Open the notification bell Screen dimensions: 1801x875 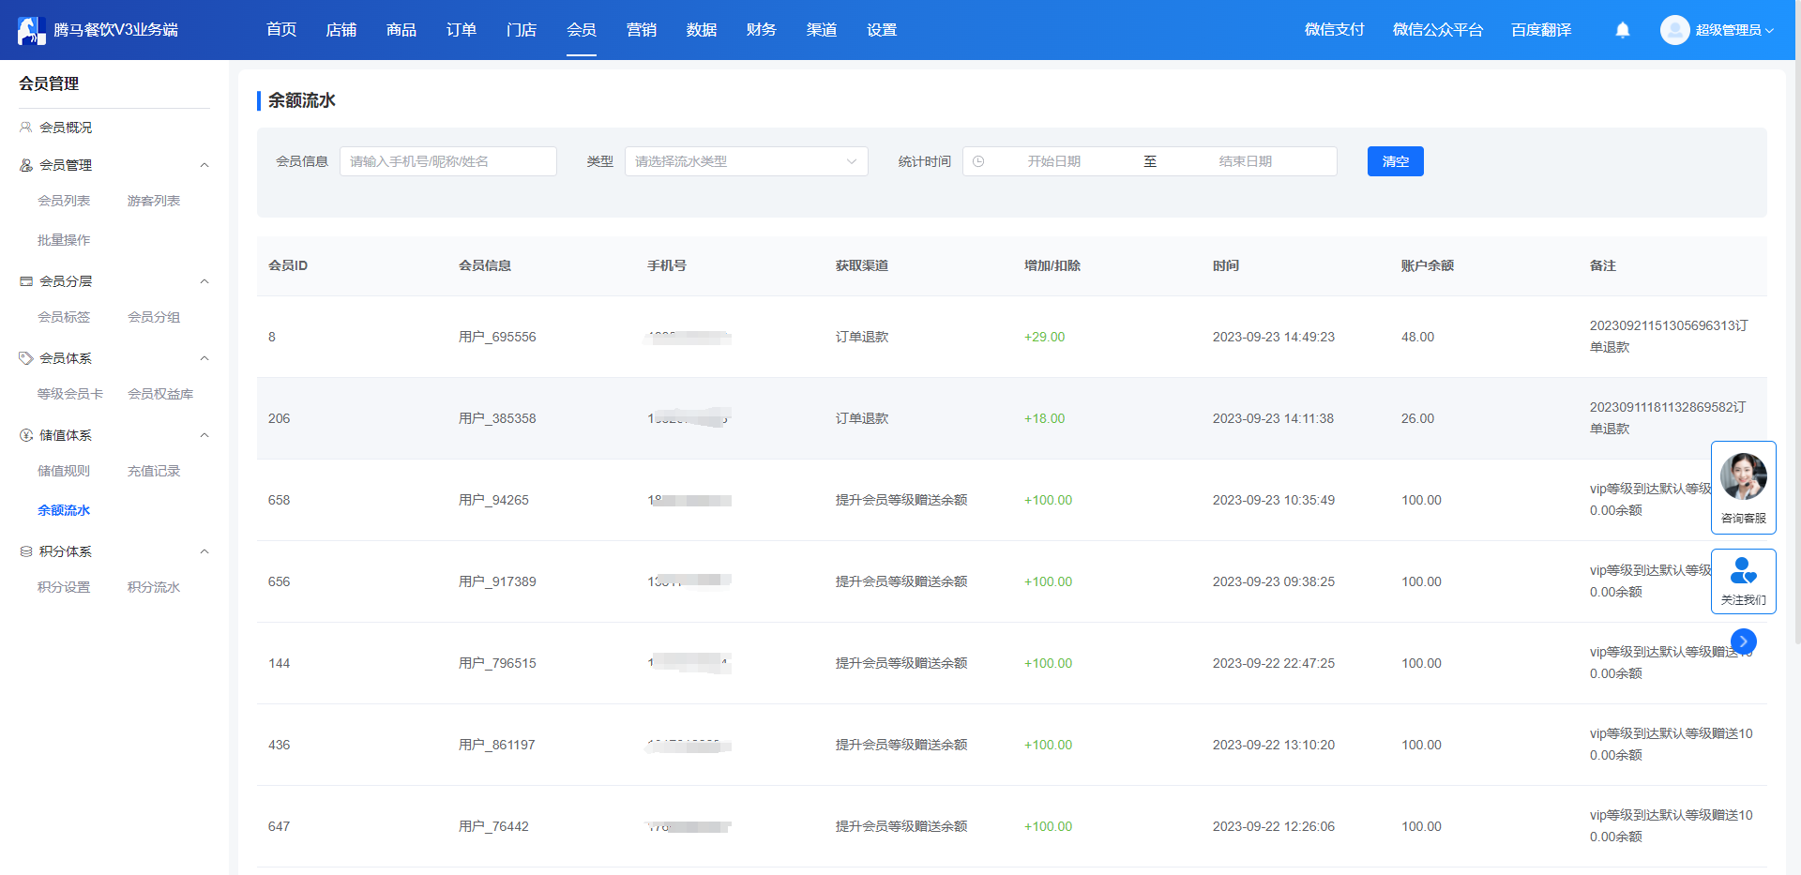click(1623, 30)
